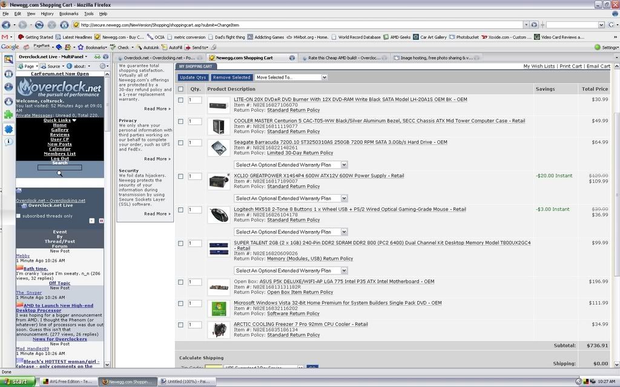Go back with the browser Back arrow
620x387 pixels.
tap(6, 25)
